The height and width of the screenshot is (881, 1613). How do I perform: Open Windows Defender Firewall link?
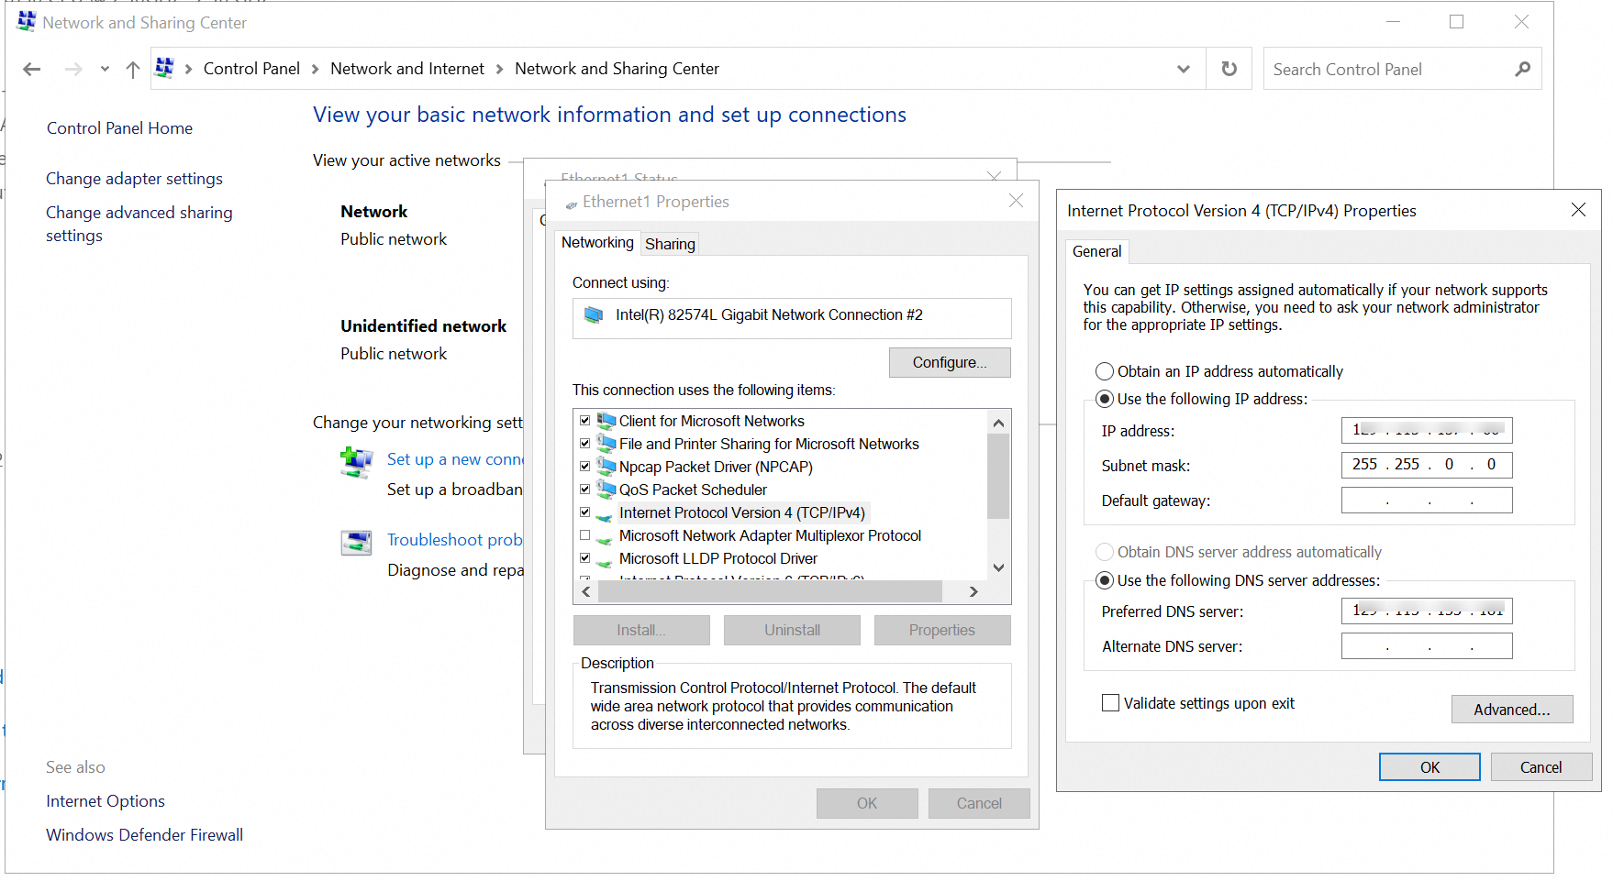[144, 835]
